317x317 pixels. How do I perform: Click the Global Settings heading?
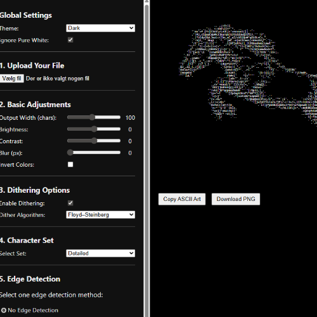tap(26, 15)
